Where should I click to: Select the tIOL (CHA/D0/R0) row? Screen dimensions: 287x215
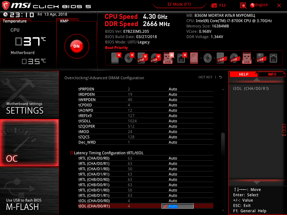tap(146, 201)
